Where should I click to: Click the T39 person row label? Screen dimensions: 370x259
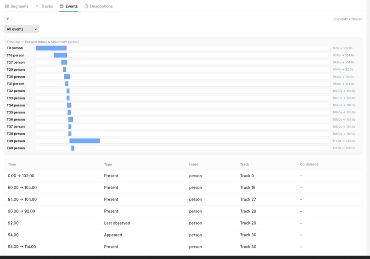pyautogui.click(x=16, y=141)
